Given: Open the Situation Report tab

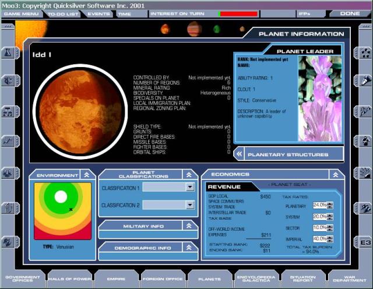Looking at the screenshot, I should 303,279.
